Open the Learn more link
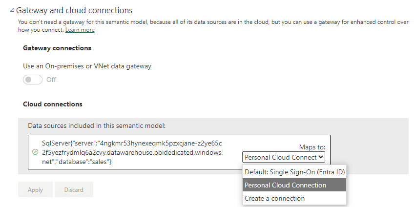Viewport: 415px width, 207px height. coord(80,30)
